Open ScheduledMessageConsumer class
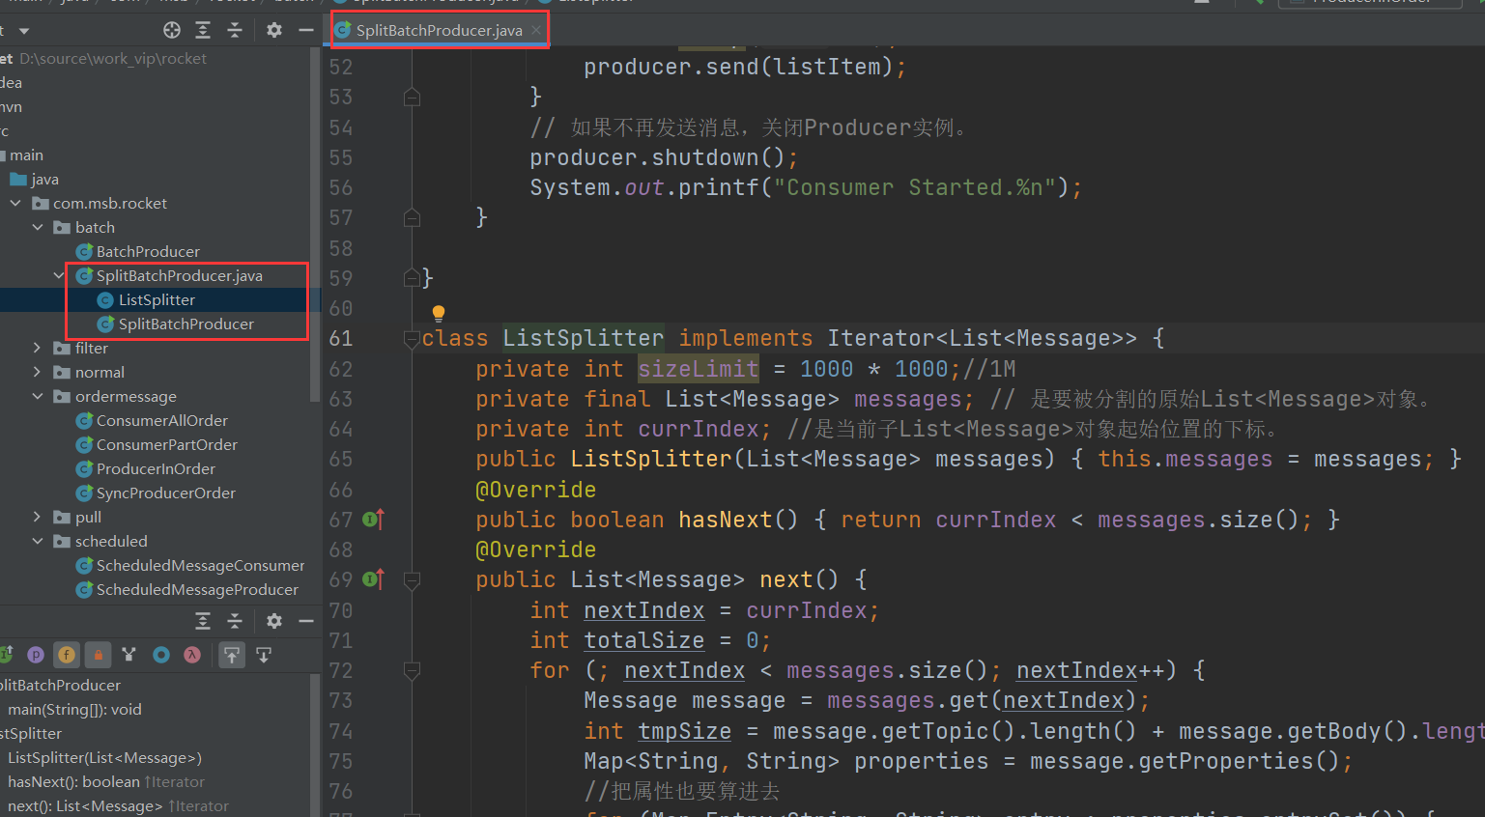 point(201,565)
